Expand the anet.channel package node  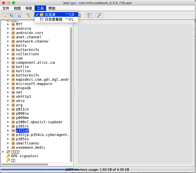pyautogui.click(x=8, y=37)
